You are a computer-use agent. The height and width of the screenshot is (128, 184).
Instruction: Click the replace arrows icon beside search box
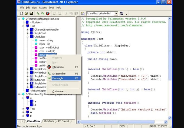pos(121,14)
